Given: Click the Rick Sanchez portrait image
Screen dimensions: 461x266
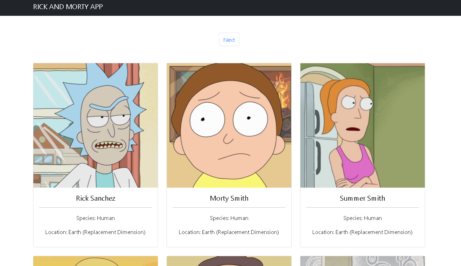Looking at the screenshot, I should click(x=95, y=125).
